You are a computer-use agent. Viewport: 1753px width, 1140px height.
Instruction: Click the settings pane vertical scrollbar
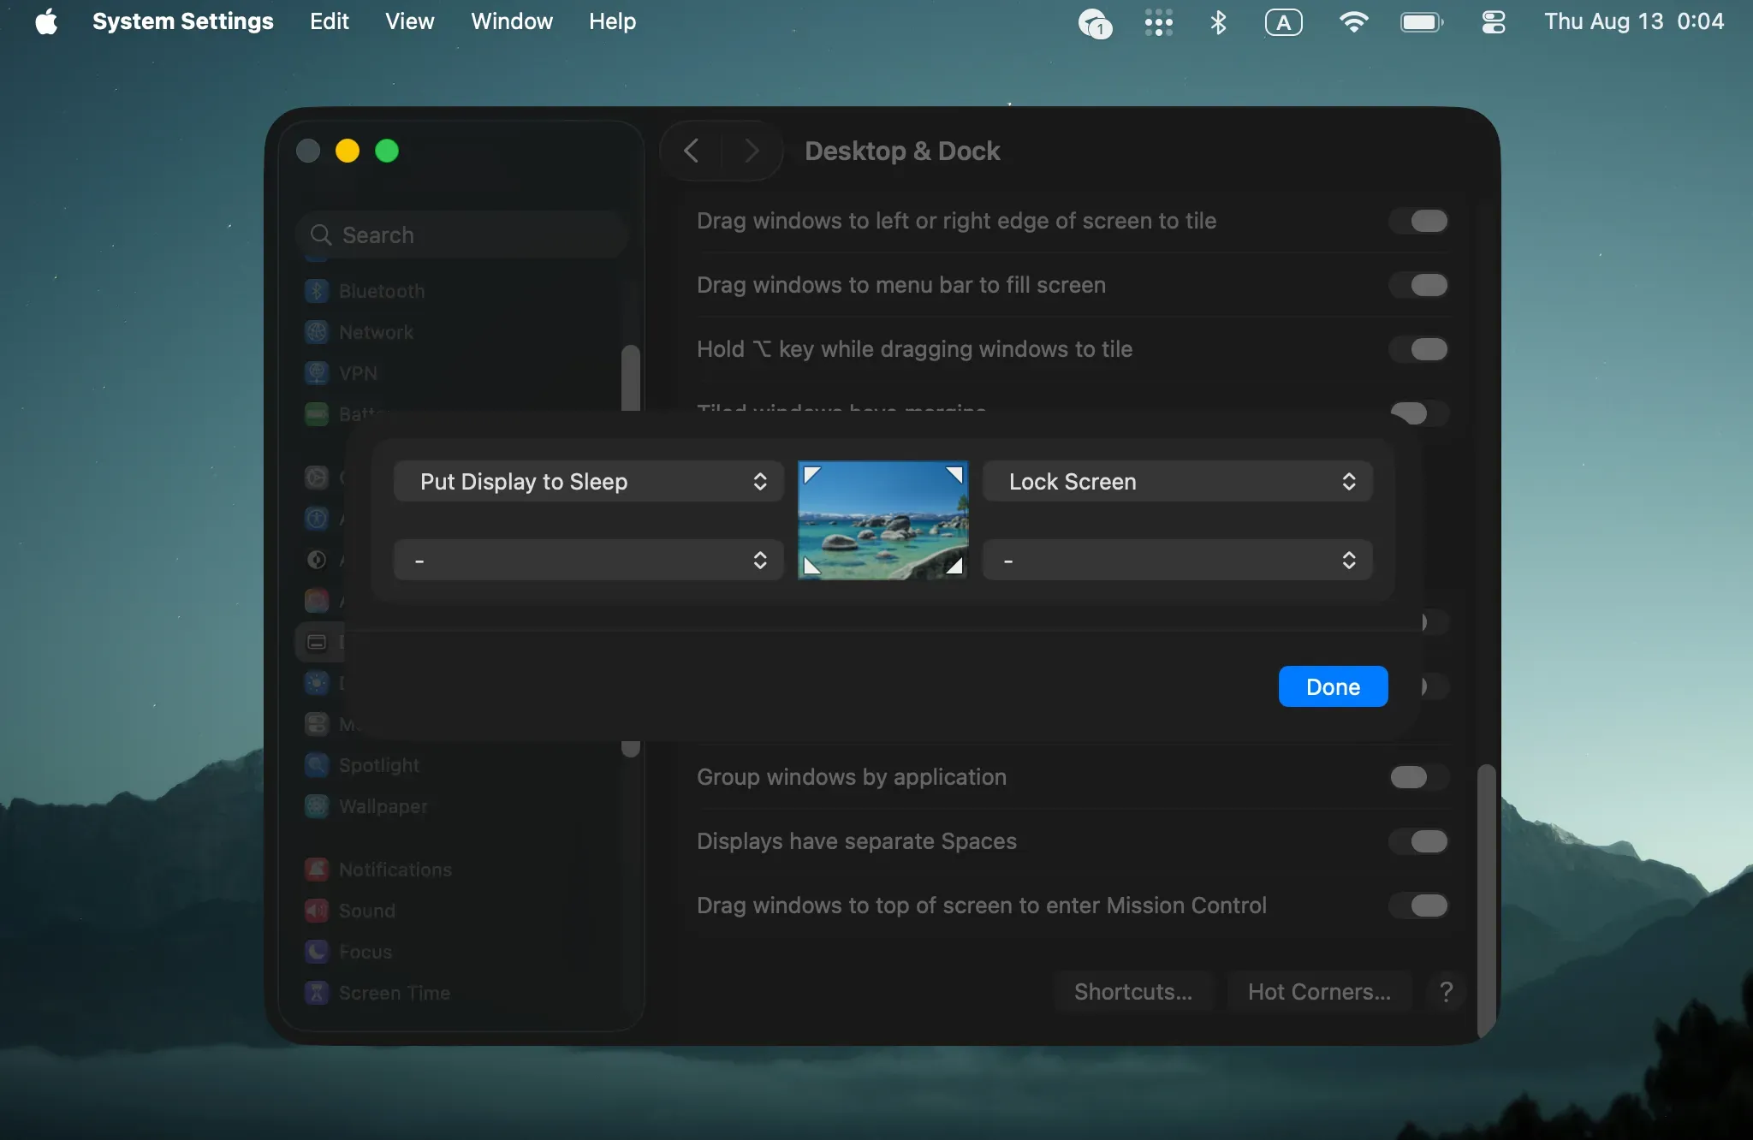[1487, 900]
